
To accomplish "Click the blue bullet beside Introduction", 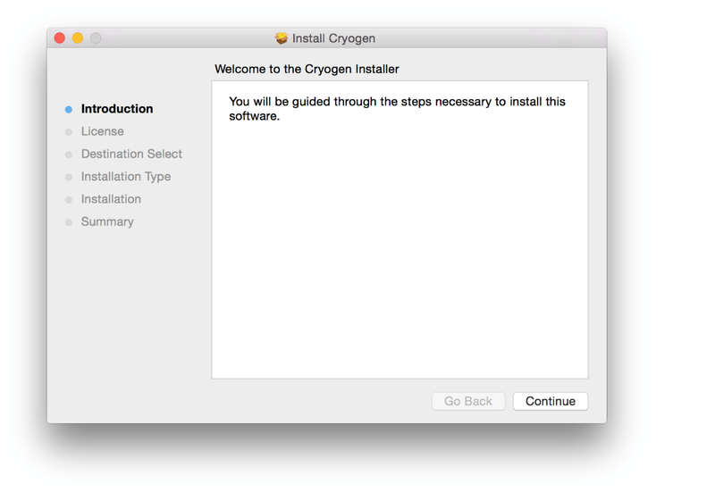I will click(x=69, y=110).
